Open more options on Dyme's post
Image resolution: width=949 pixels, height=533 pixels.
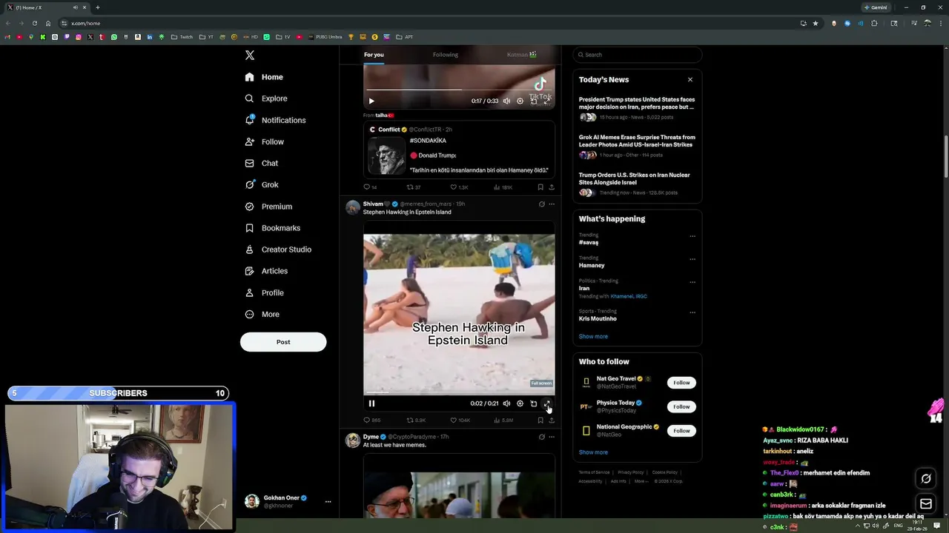point(551,437)
